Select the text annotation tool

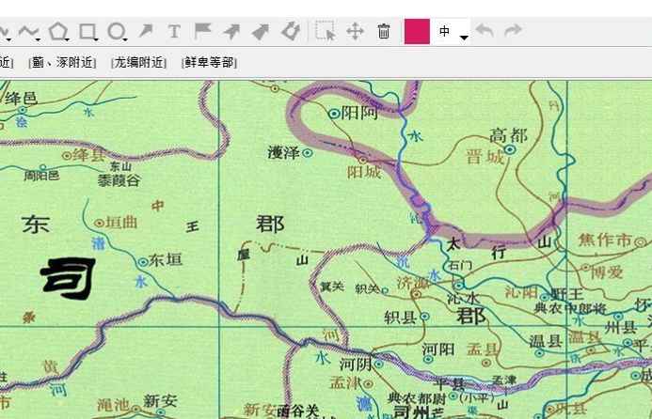tap(174, 31)
